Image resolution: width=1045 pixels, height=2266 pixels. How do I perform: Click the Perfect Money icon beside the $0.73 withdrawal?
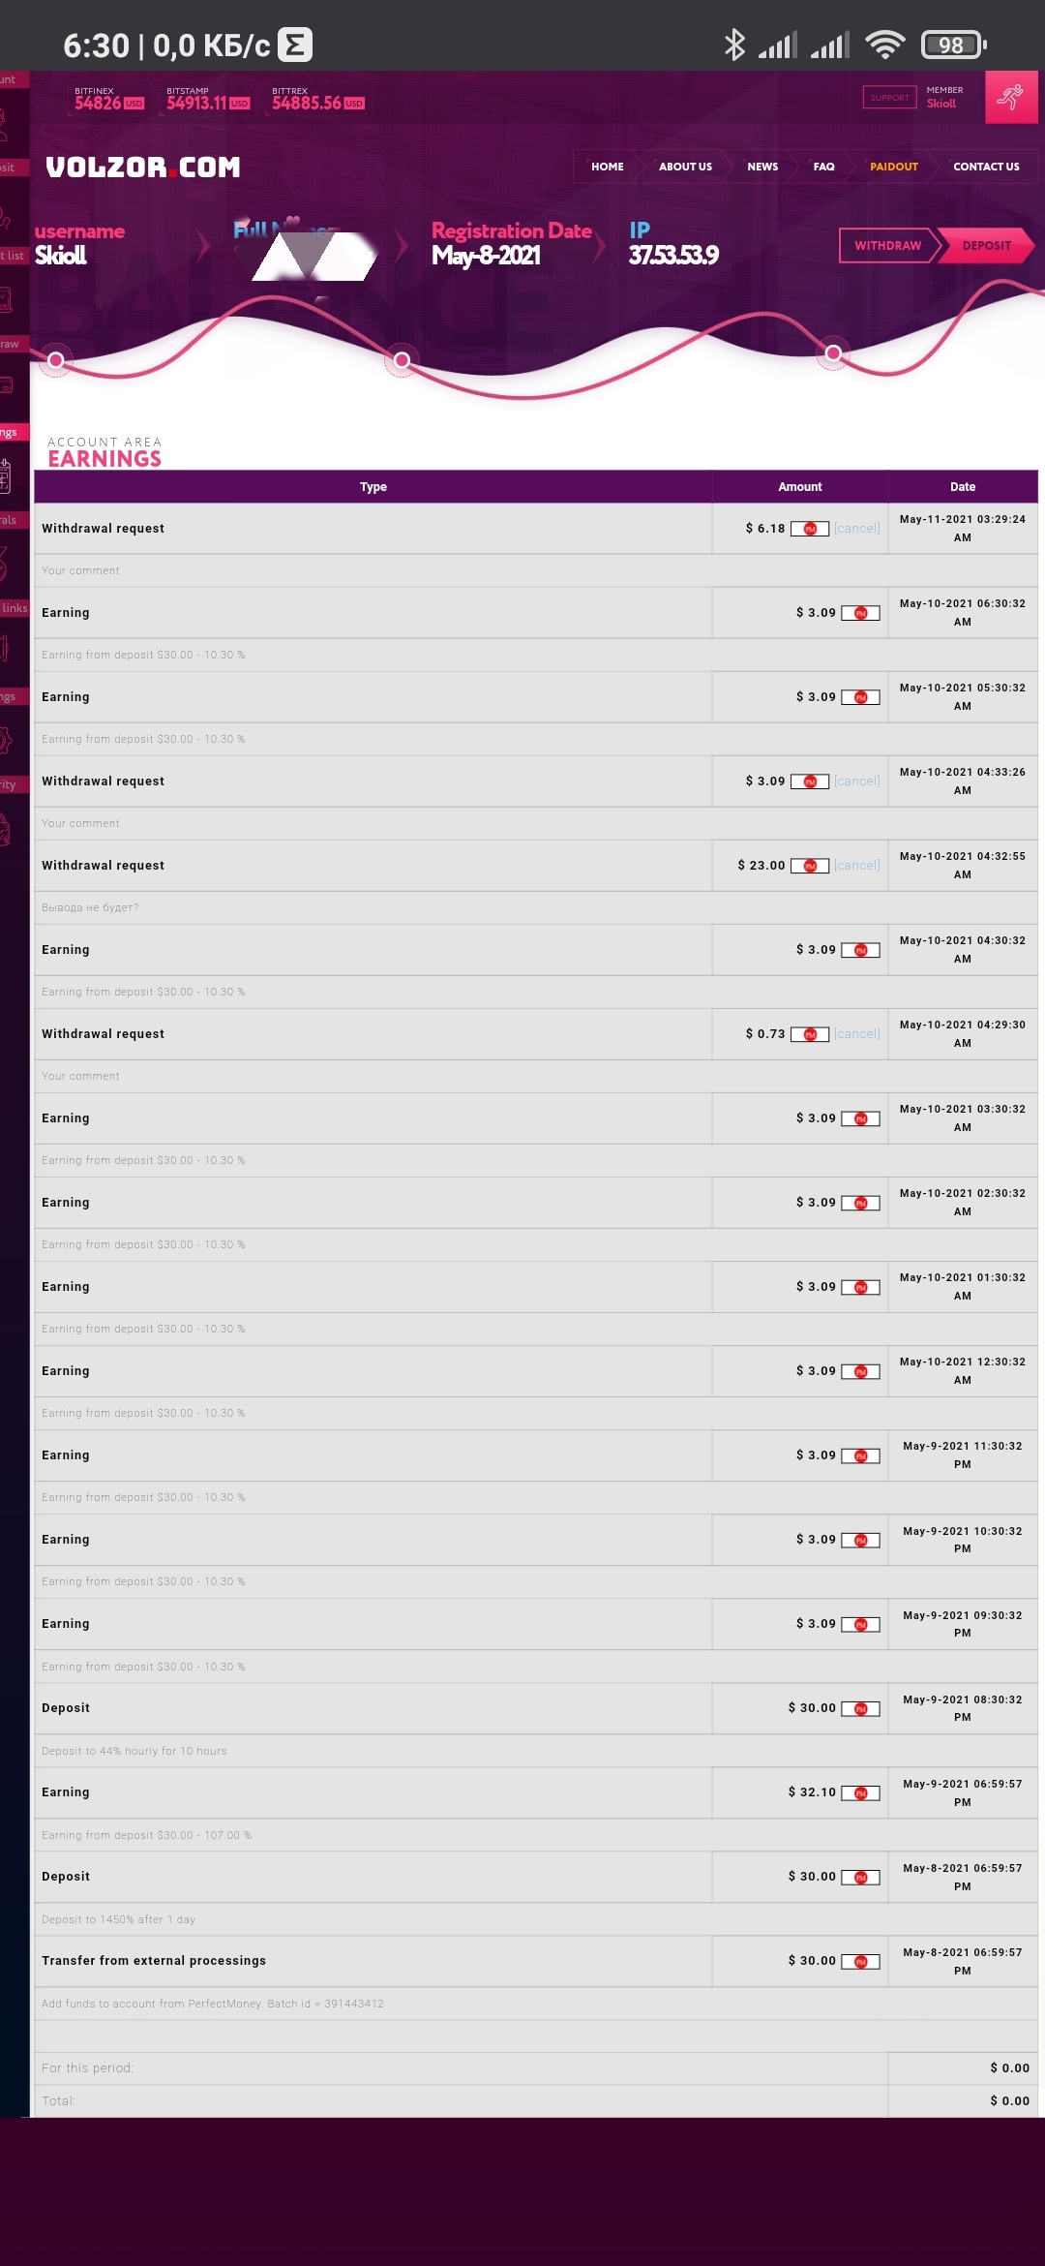[810, 1034]
